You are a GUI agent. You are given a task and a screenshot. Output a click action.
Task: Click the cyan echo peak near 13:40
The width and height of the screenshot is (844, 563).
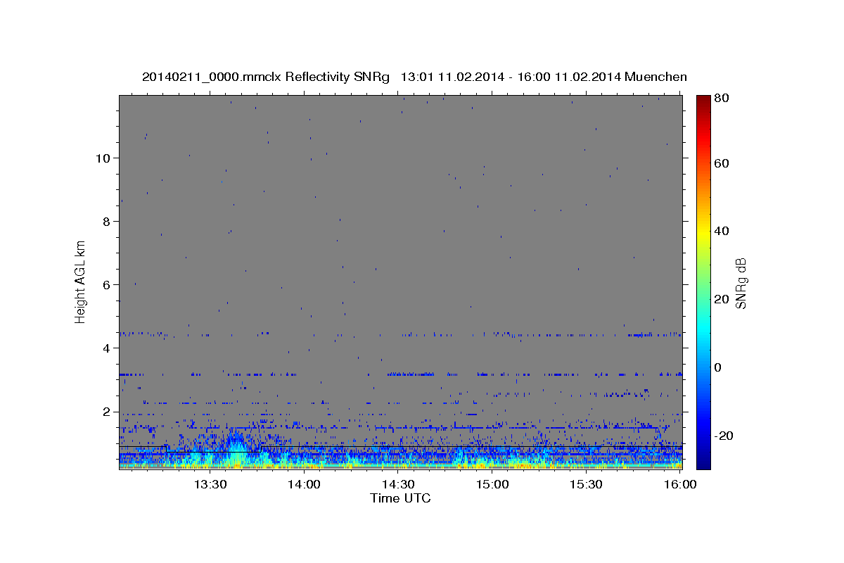tap(236, 449)
